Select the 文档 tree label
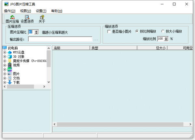 16,78
